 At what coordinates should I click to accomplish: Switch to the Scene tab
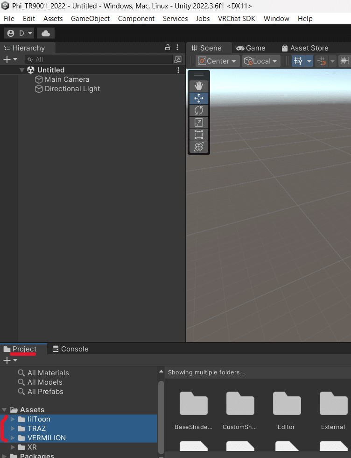coord(207,48)
